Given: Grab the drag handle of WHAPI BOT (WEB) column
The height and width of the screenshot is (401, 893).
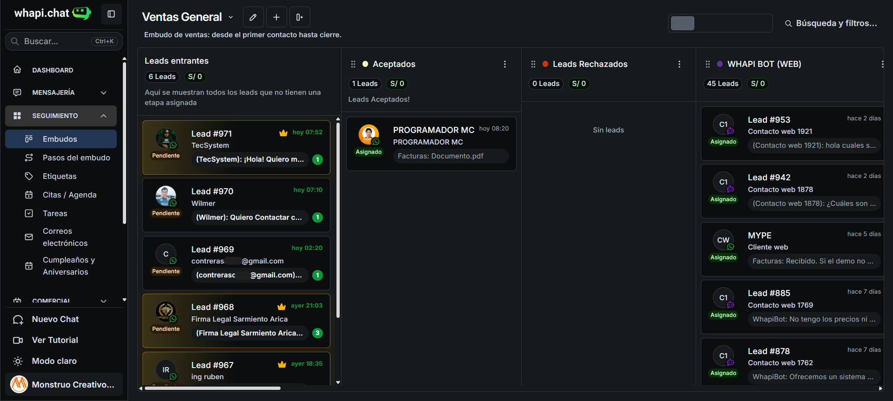Looking at the screenshot, I should pyautogui.click(x=708, y=64).
